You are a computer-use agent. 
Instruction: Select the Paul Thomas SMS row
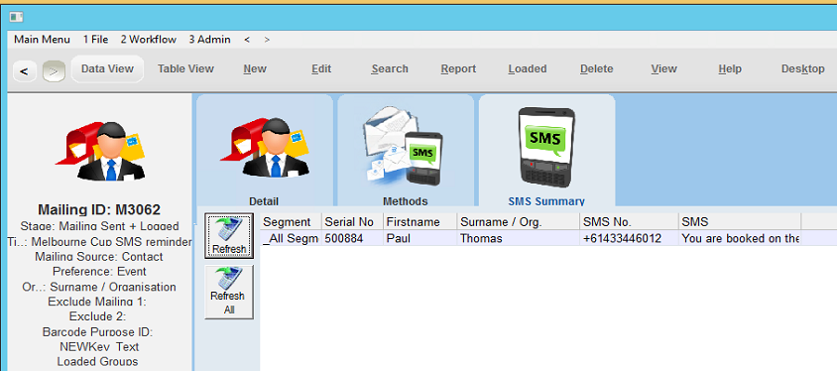[x=548, y=239]
